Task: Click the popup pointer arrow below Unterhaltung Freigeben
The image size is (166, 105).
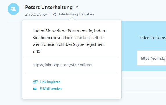Action: click(x=72, y=19)
